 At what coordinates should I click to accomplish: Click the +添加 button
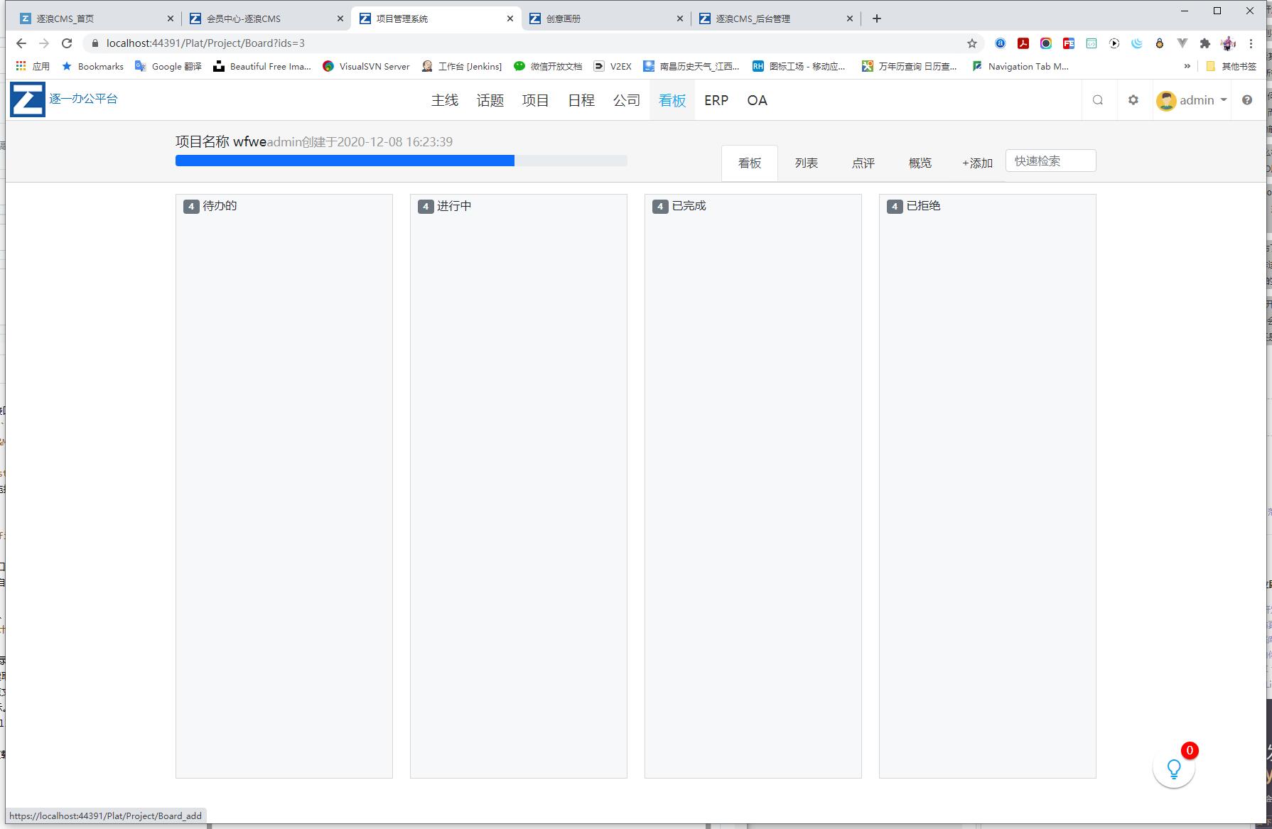(976, 163)
